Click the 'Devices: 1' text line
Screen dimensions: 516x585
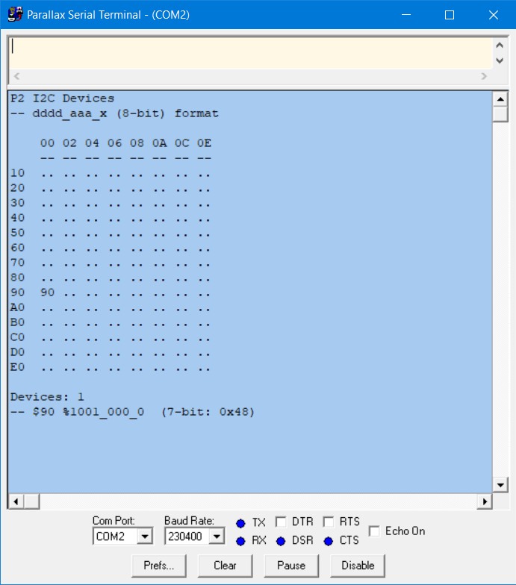(x=48, y=397)
